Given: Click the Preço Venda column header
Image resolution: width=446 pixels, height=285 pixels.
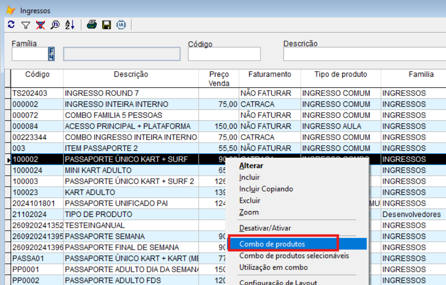Looking at the screenshot, I should point(219,79).
